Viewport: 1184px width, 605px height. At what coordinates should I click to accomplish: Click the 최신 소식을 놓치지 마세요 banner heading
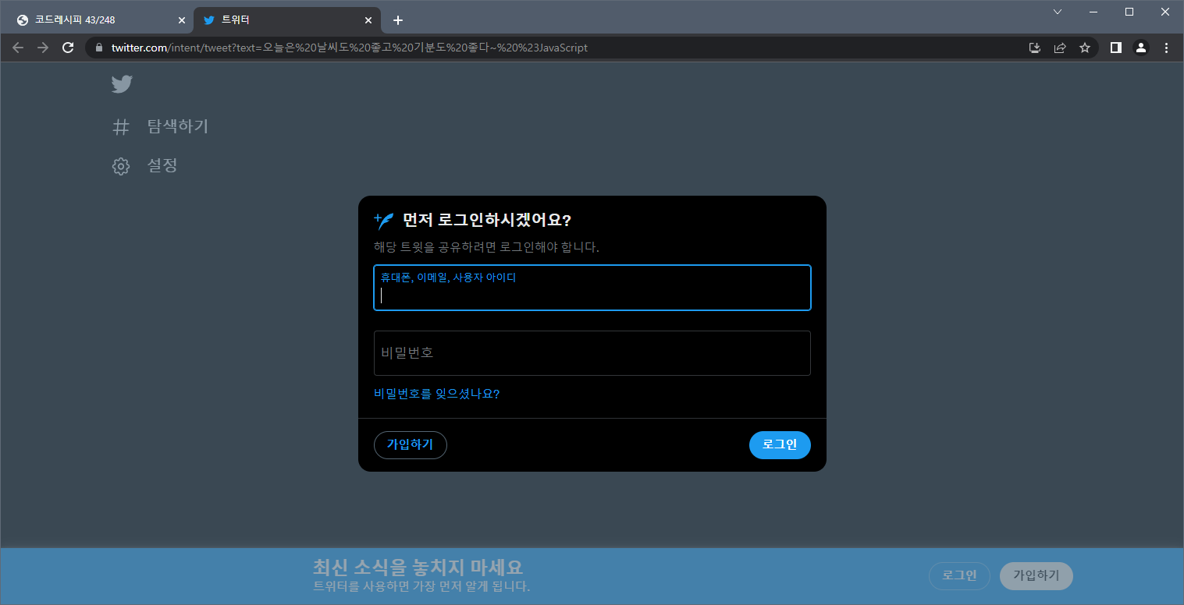[418, 567]
